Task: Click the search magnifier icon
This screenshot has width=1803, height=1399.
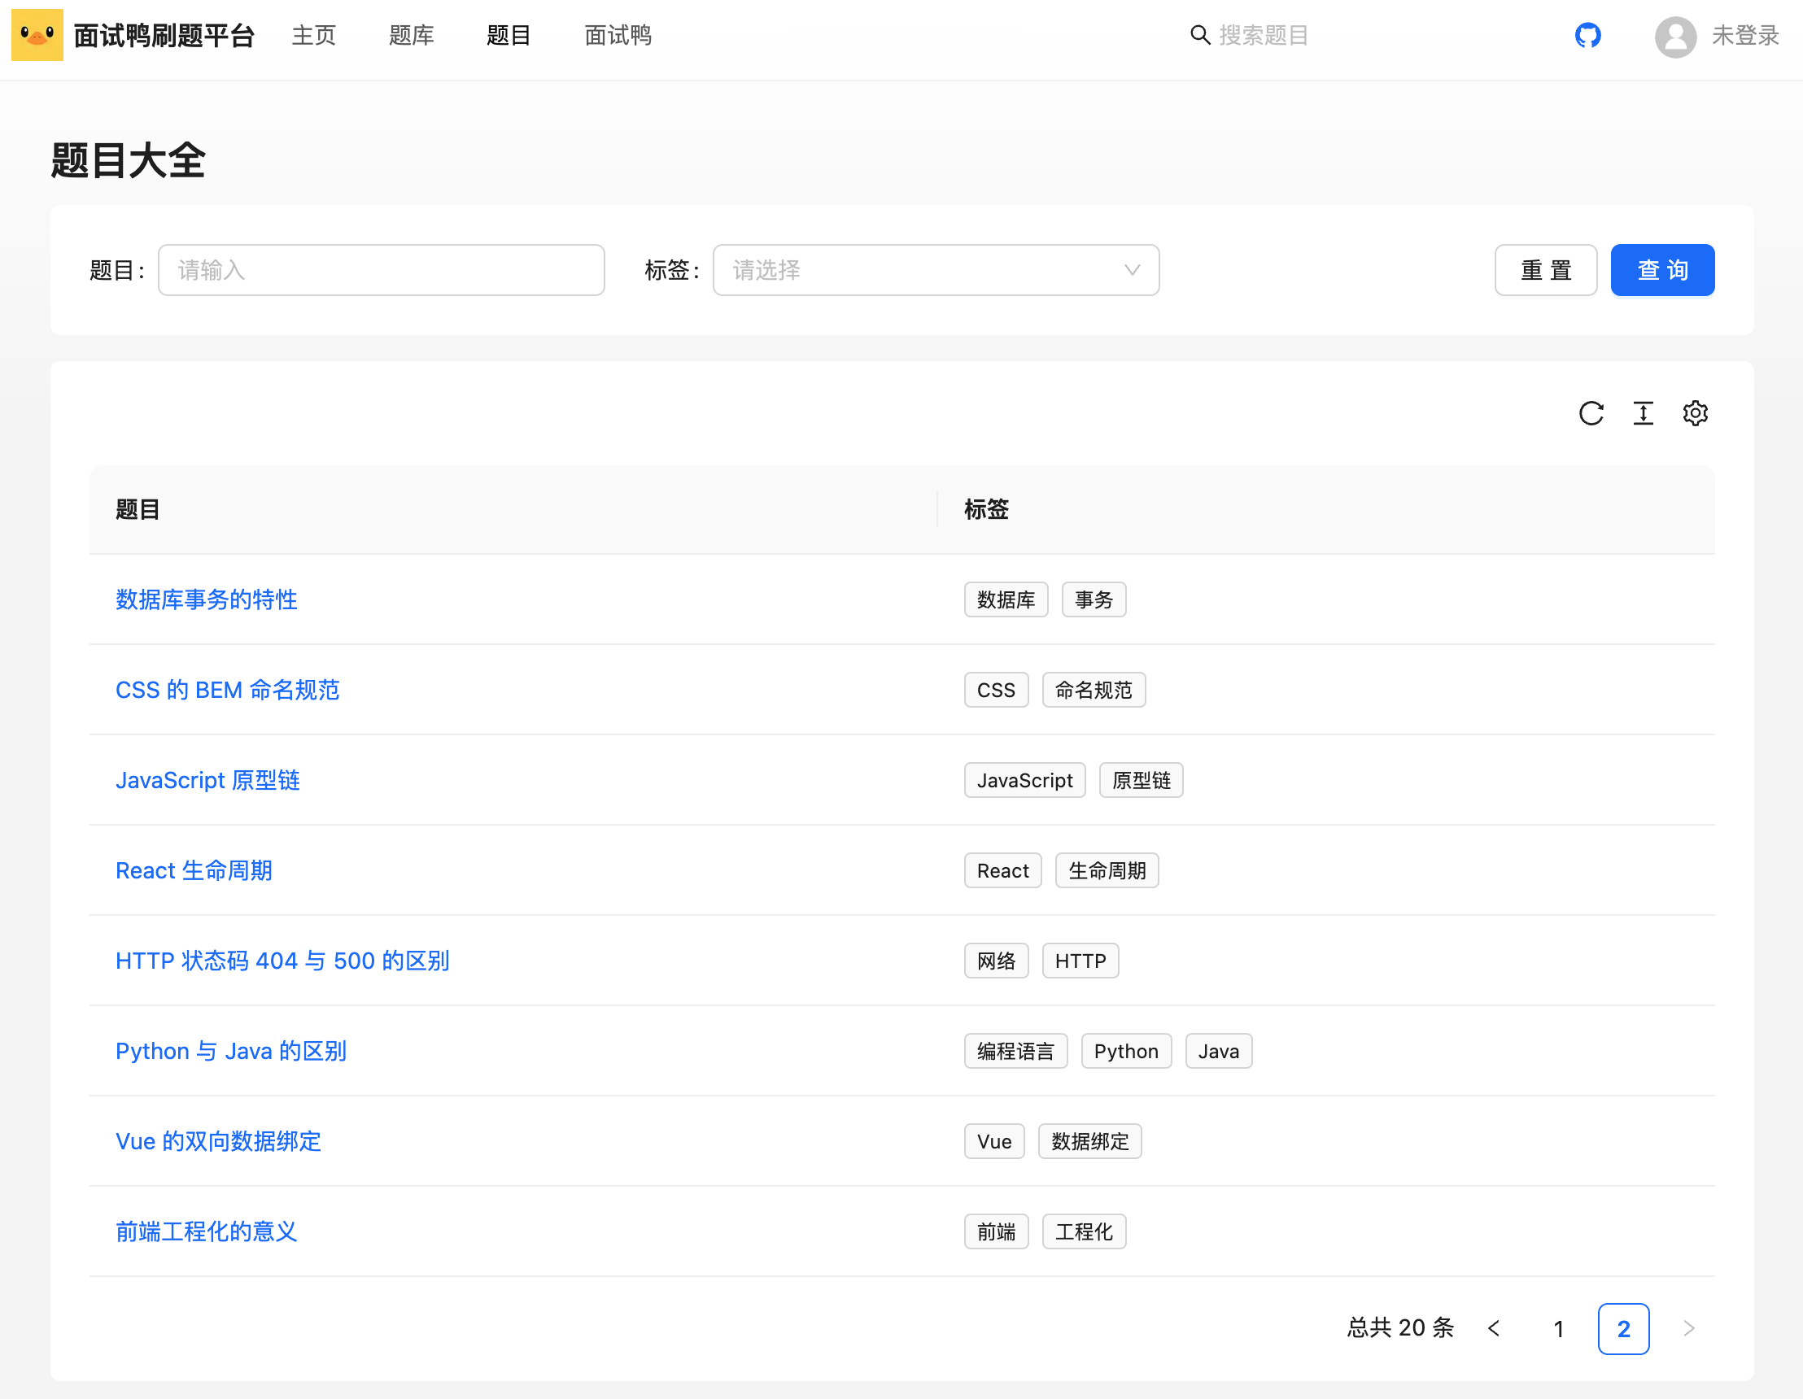Action: coord(1199,36)
